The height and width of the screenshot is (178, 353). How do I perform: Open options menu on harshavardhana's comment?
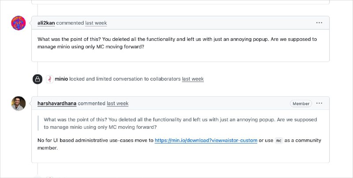coord(319,103)
